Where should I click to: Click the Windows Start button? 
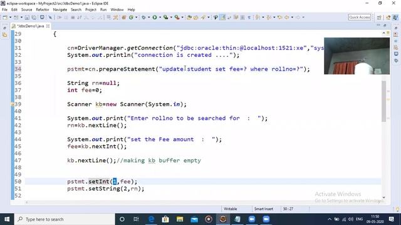pyautogui.click(x=7, y=219)
